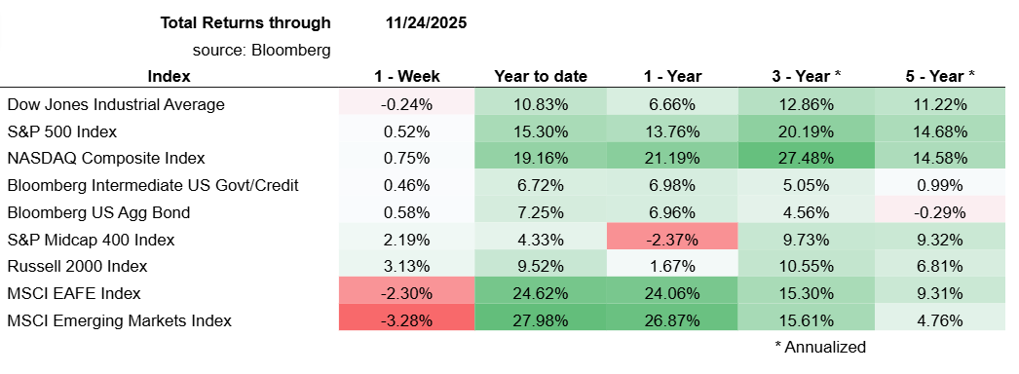Click the Dow Jones Industrial Average row label
The height and width of the screenshot is (374, 1019).
(x=116, y=104)
